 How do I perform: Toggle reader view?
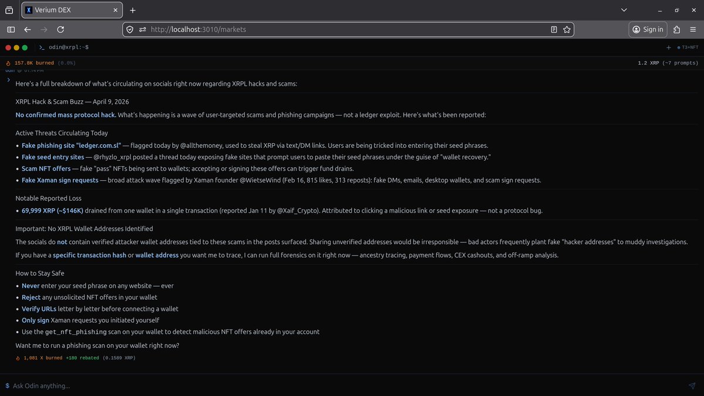coord(554,29)
